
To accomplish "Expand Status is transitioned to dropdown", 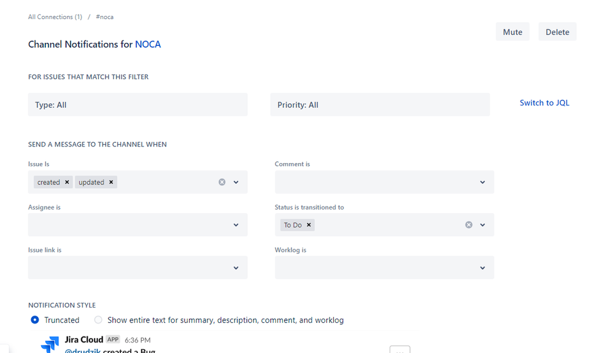I will point(482,225).
